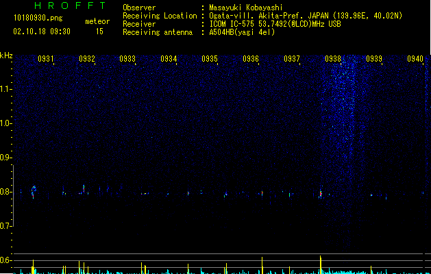Click receiver value ICOM IC-575 53.7492 MHz USB
Image resolution: width=431 pixels, height=274 pixels.
(x=275, y=24)
